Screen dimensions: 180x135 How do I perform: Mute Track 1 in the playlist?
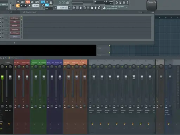[x=109, y=46]
